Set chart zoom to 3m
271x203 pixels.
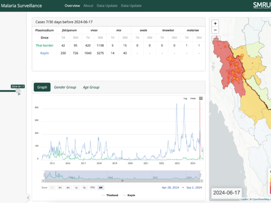(60, 188)
